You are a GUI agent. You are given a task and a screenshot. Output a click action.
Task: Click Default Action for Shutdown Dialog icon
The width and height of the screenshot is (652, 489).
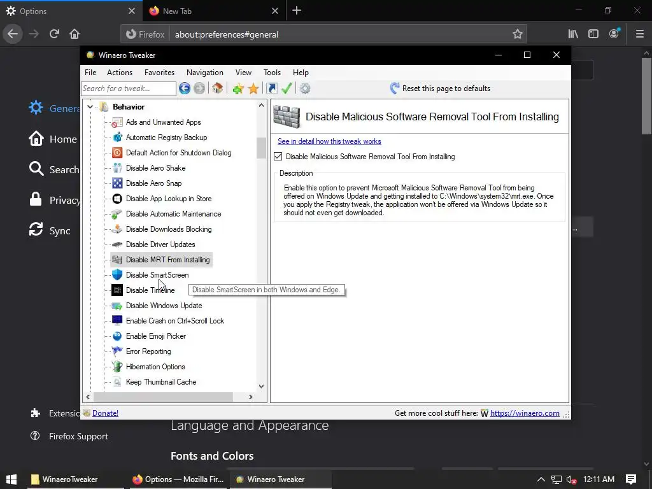pyautogui.click(x=117, y=153)
